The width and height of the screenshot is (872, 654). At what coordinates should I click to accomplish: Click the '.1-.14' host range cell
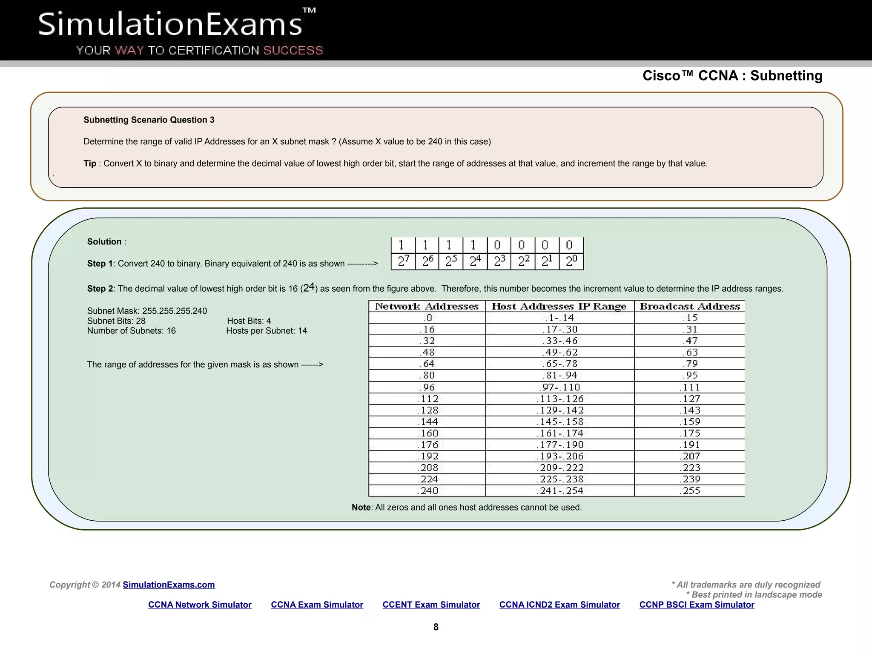click(x=559, y=318)
